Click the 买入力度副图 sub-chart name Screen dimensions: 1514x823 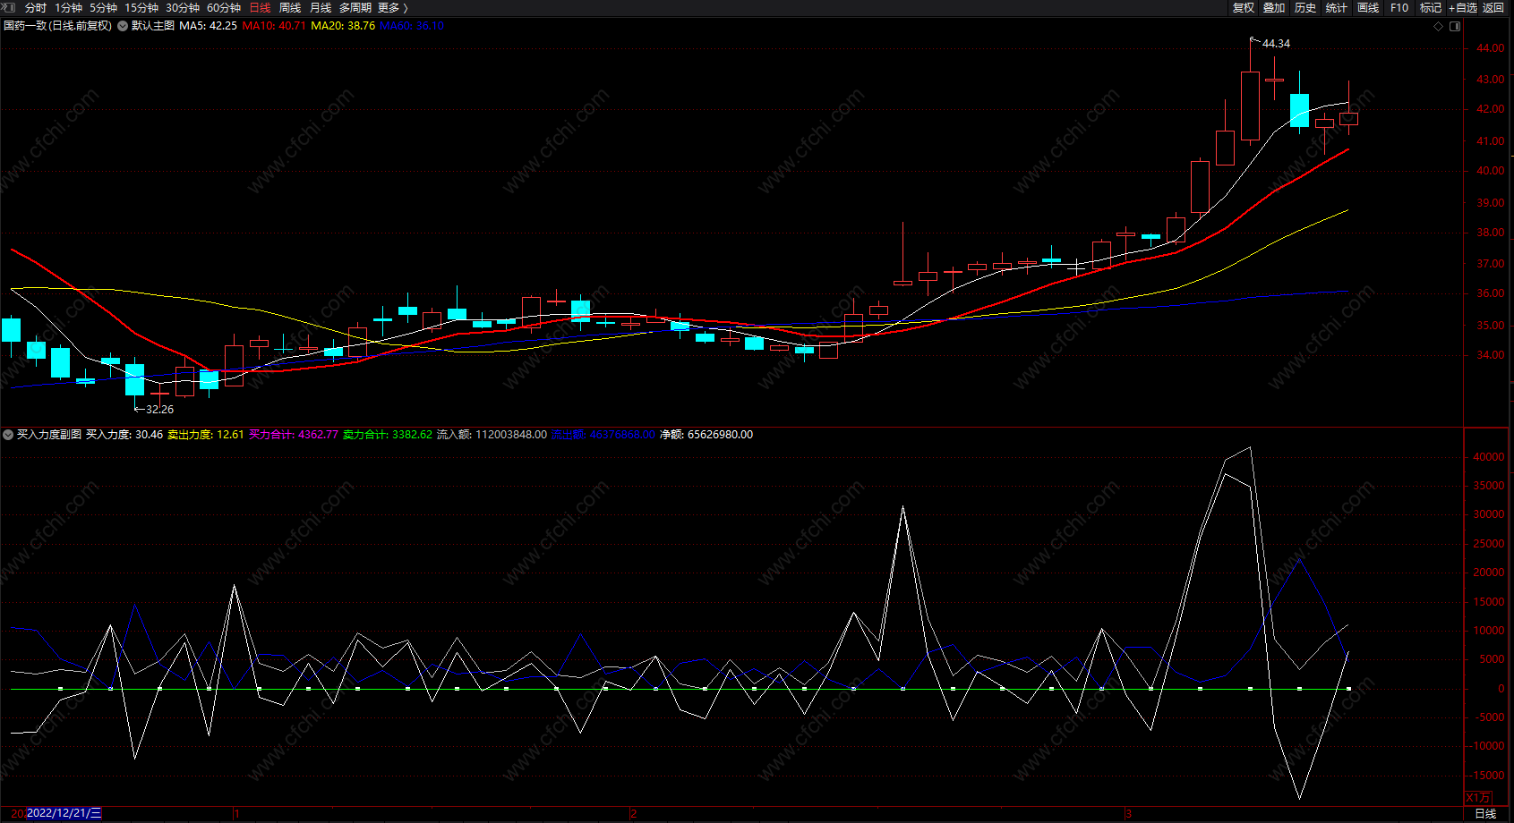(49, 435)
